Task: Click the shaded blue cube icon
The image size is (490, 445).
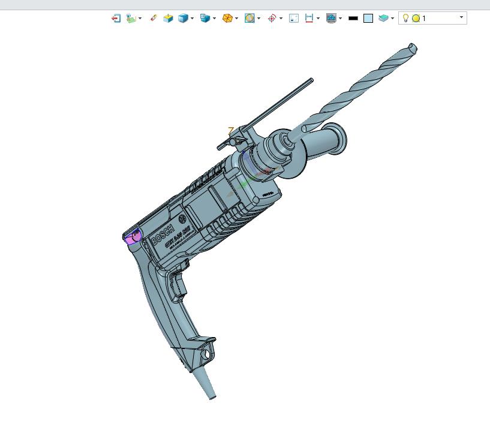Action: click(x=183, y=19)
